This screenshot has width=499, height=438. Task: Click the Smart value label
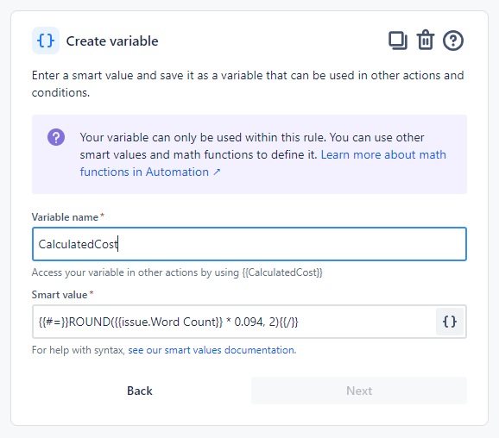tap(60, 295)
